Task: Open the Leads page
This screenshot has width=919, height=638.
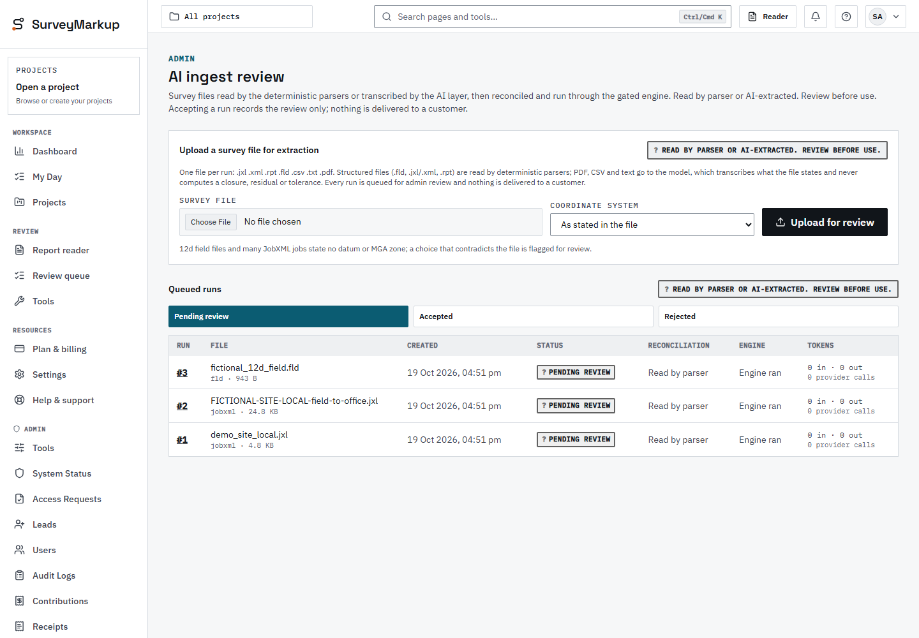Action: pos(73,524)
